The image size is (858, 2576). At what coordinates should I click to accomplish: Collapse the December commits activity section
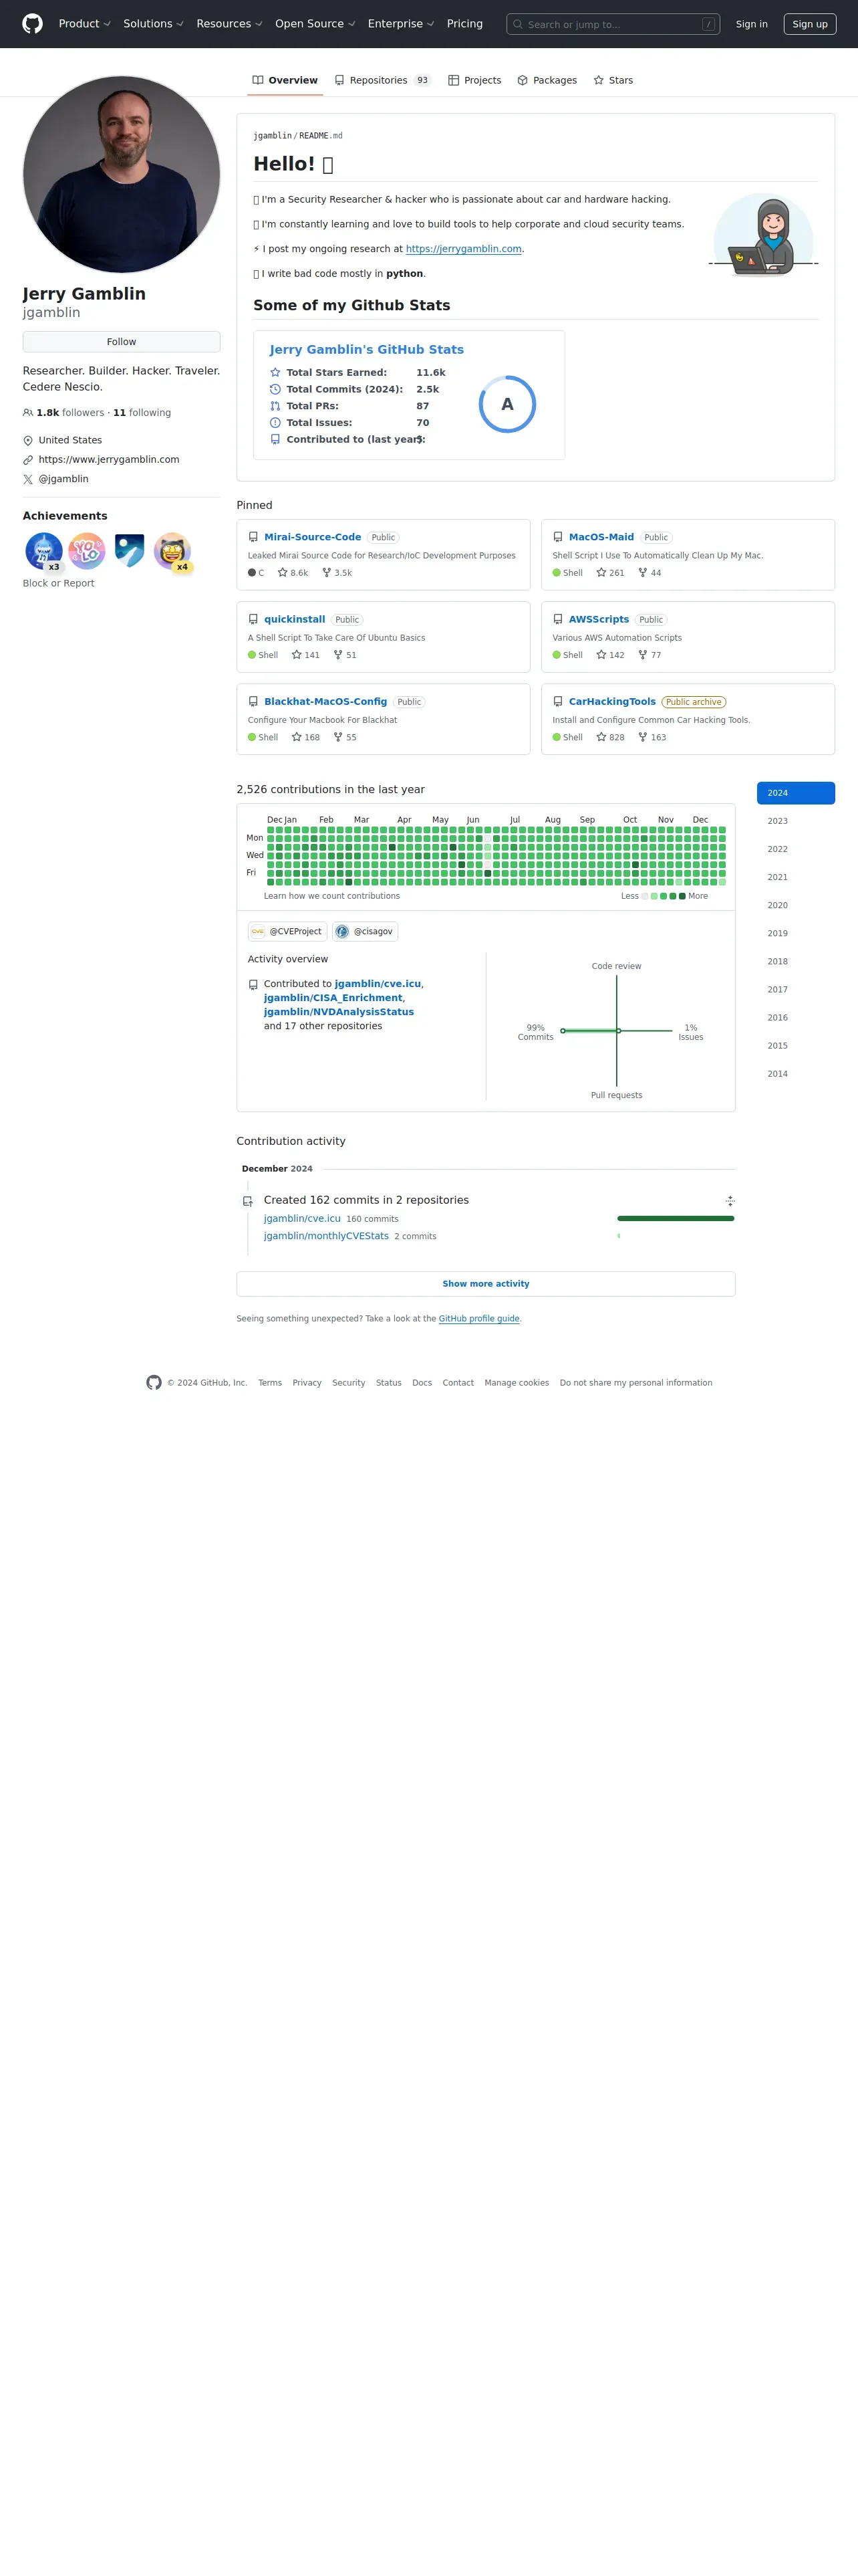tap(730, 1201)
